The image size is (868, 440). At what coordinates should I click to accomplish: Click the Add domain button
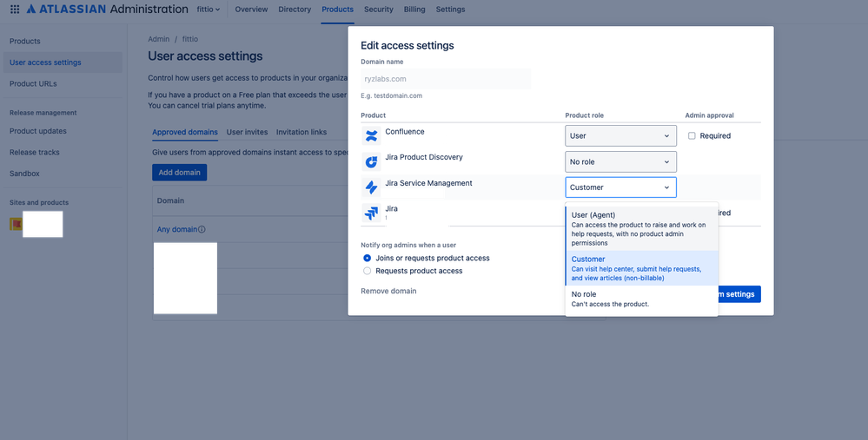point(179,173)
